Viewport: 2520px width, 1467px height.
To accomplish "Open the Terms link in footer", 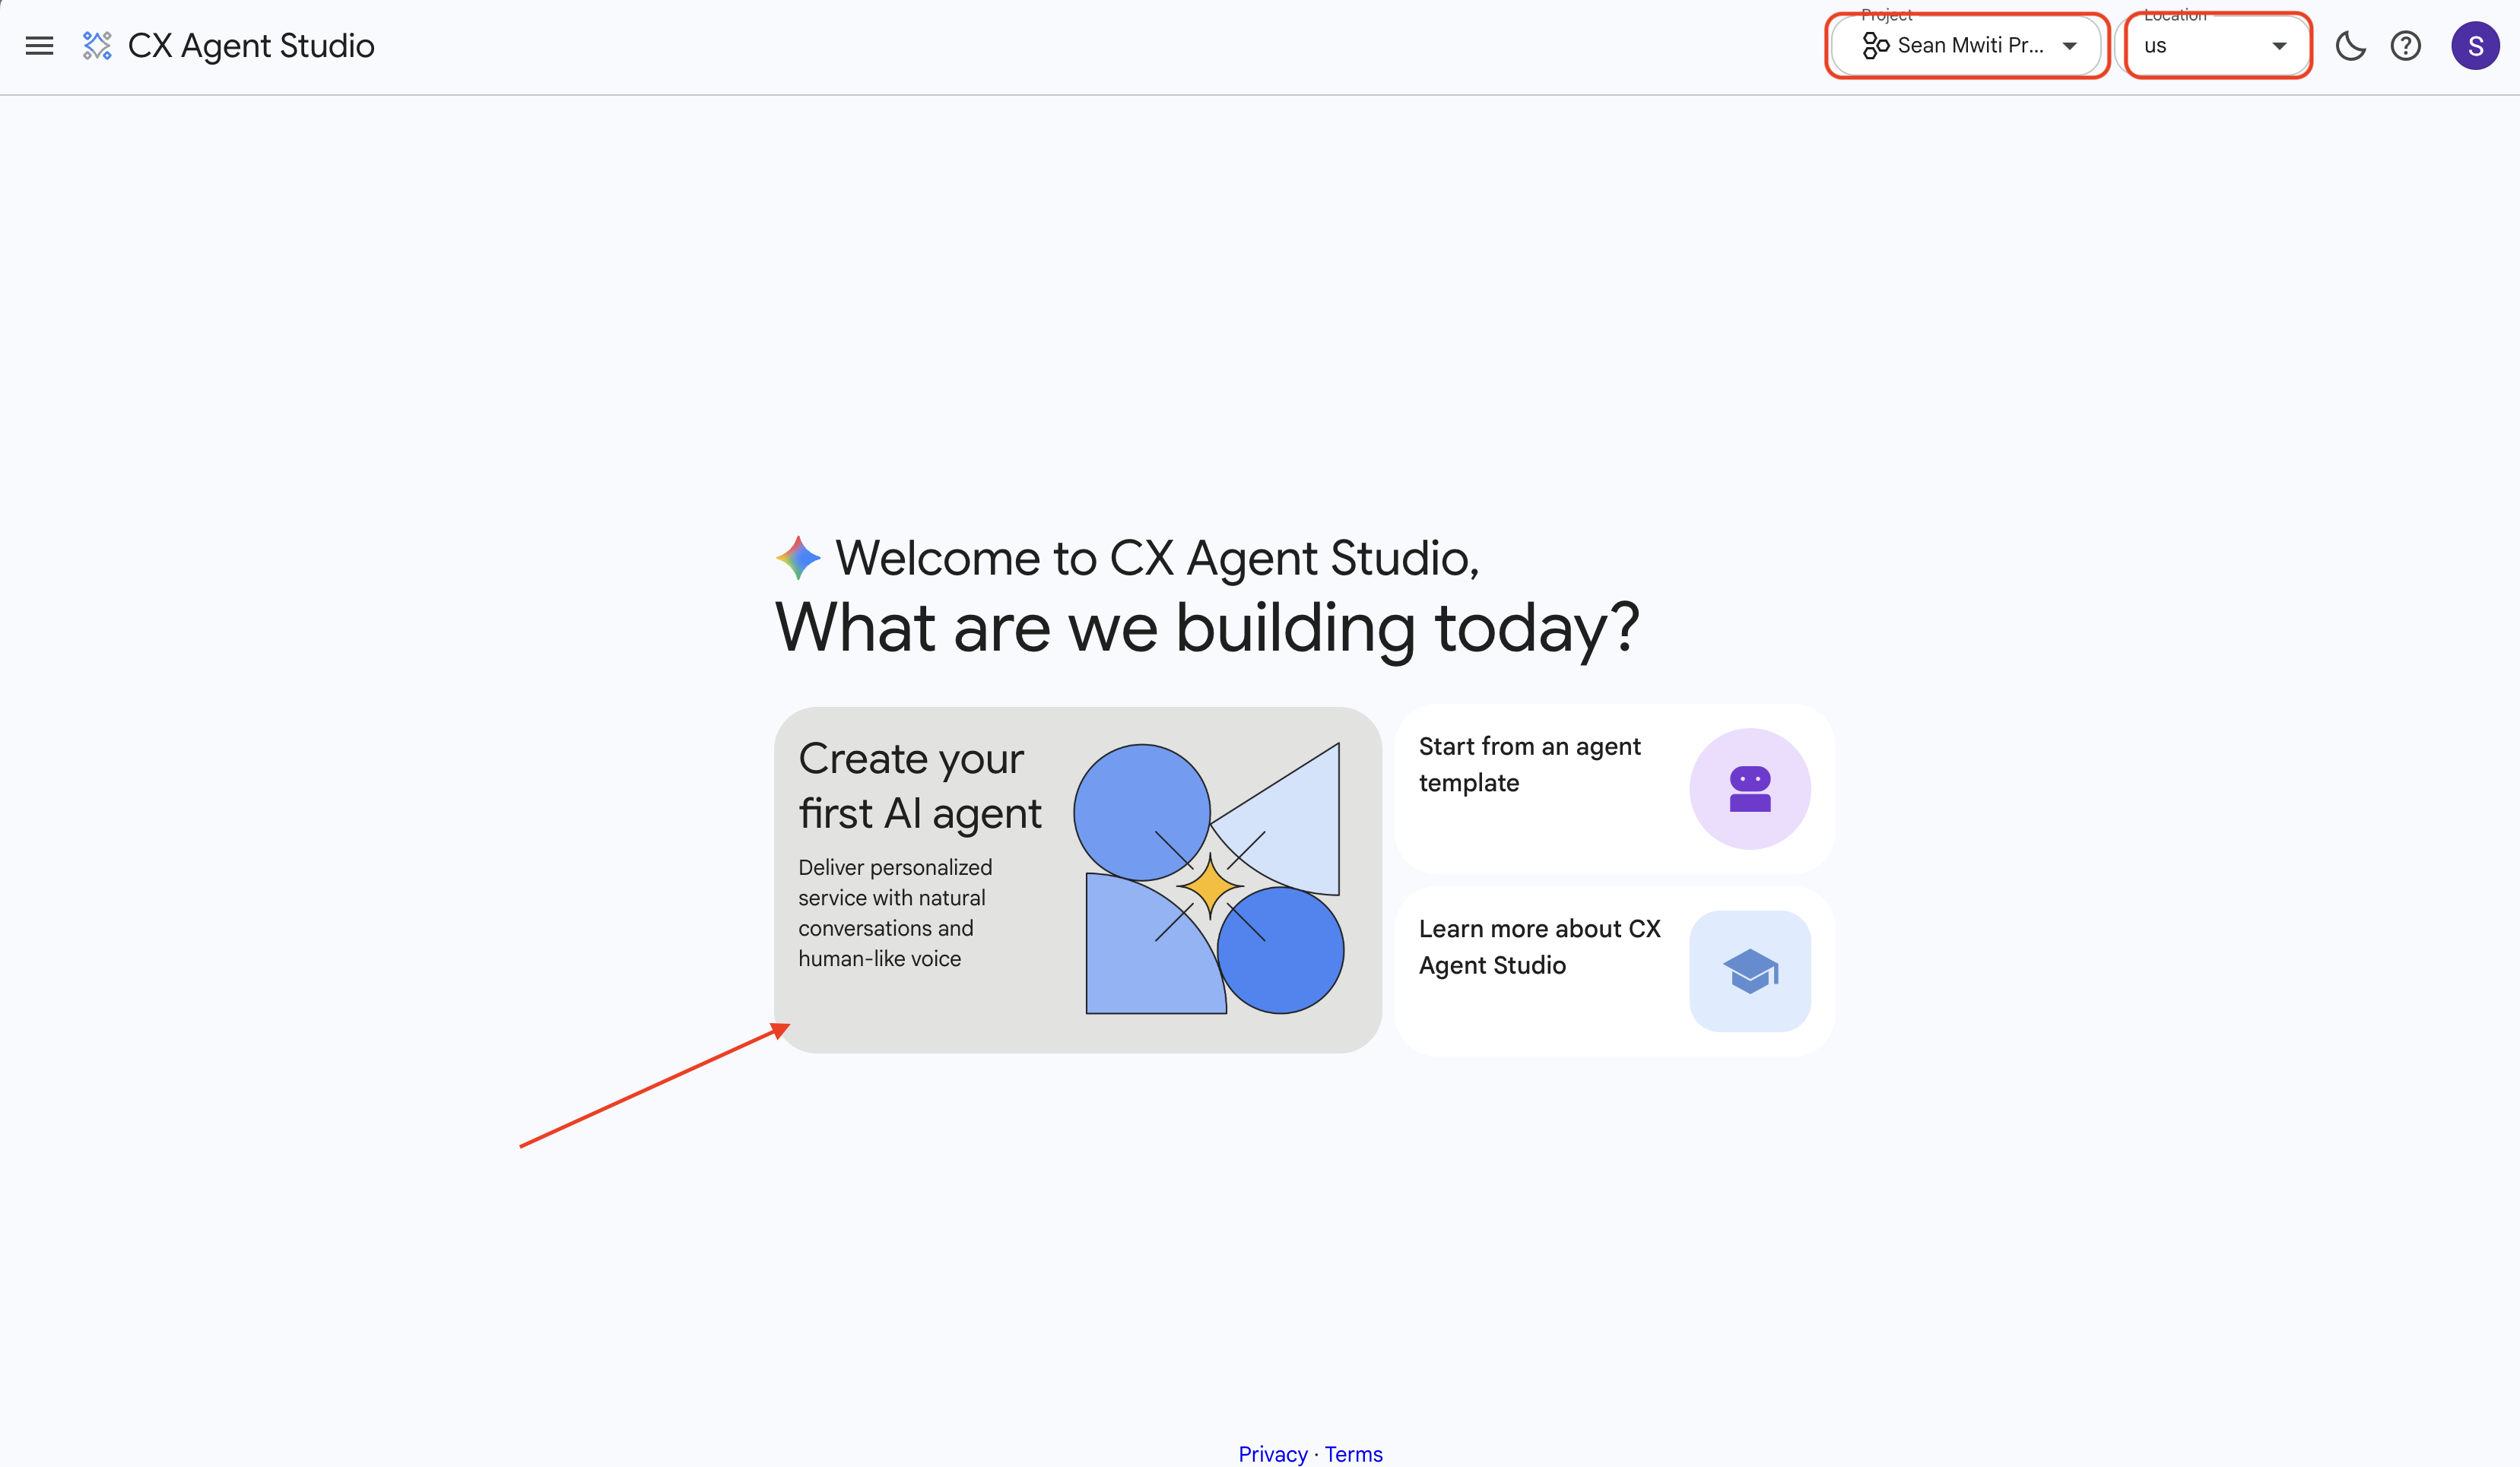I will [x=1353, y=1454].
